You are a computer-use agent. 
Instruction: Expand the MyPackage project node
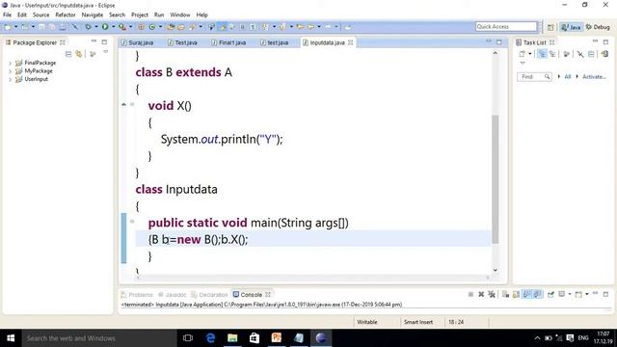tap(10, 71)
